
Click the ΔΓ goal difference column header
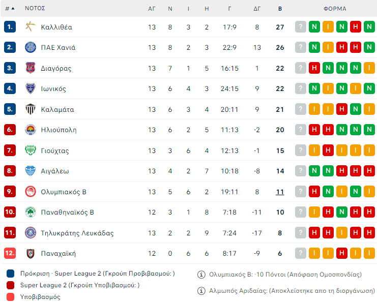pyautogui.click(x=257, y=9)
